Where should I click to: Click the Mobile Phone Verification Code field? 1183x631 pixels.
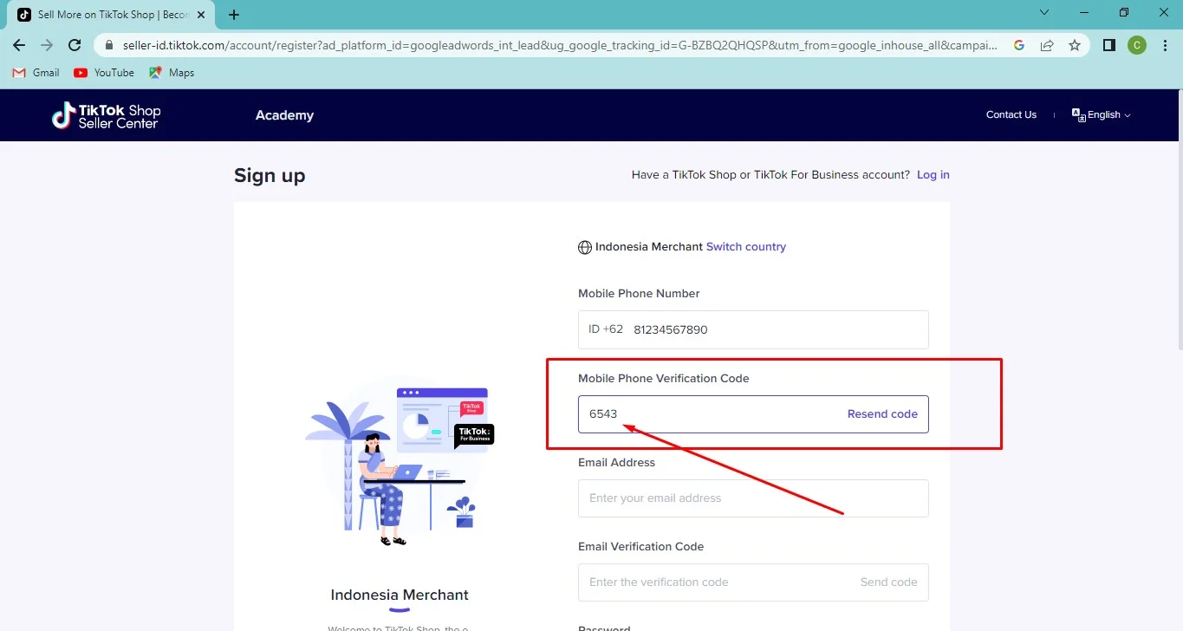(753, 414)
